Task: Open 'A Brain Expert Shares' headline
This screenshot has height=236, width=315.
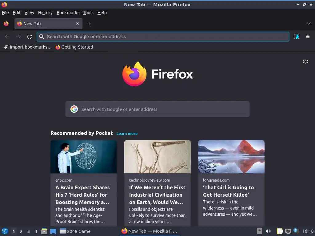Action: tap(82, 195)
